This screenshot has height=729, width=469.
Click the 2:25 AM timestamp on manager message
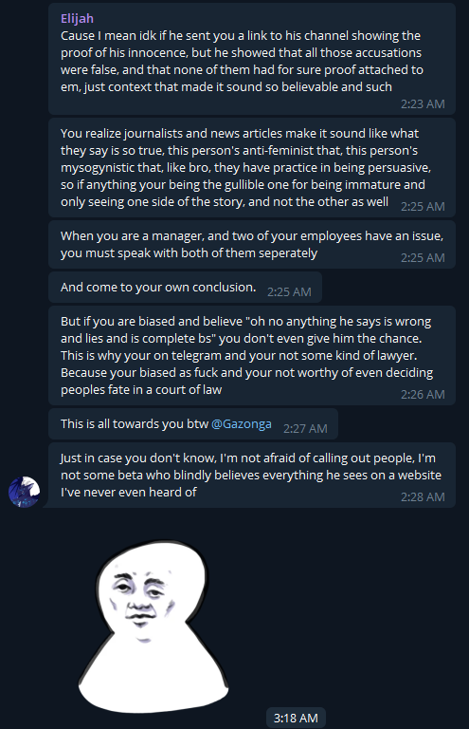click(x=423, y=257)
